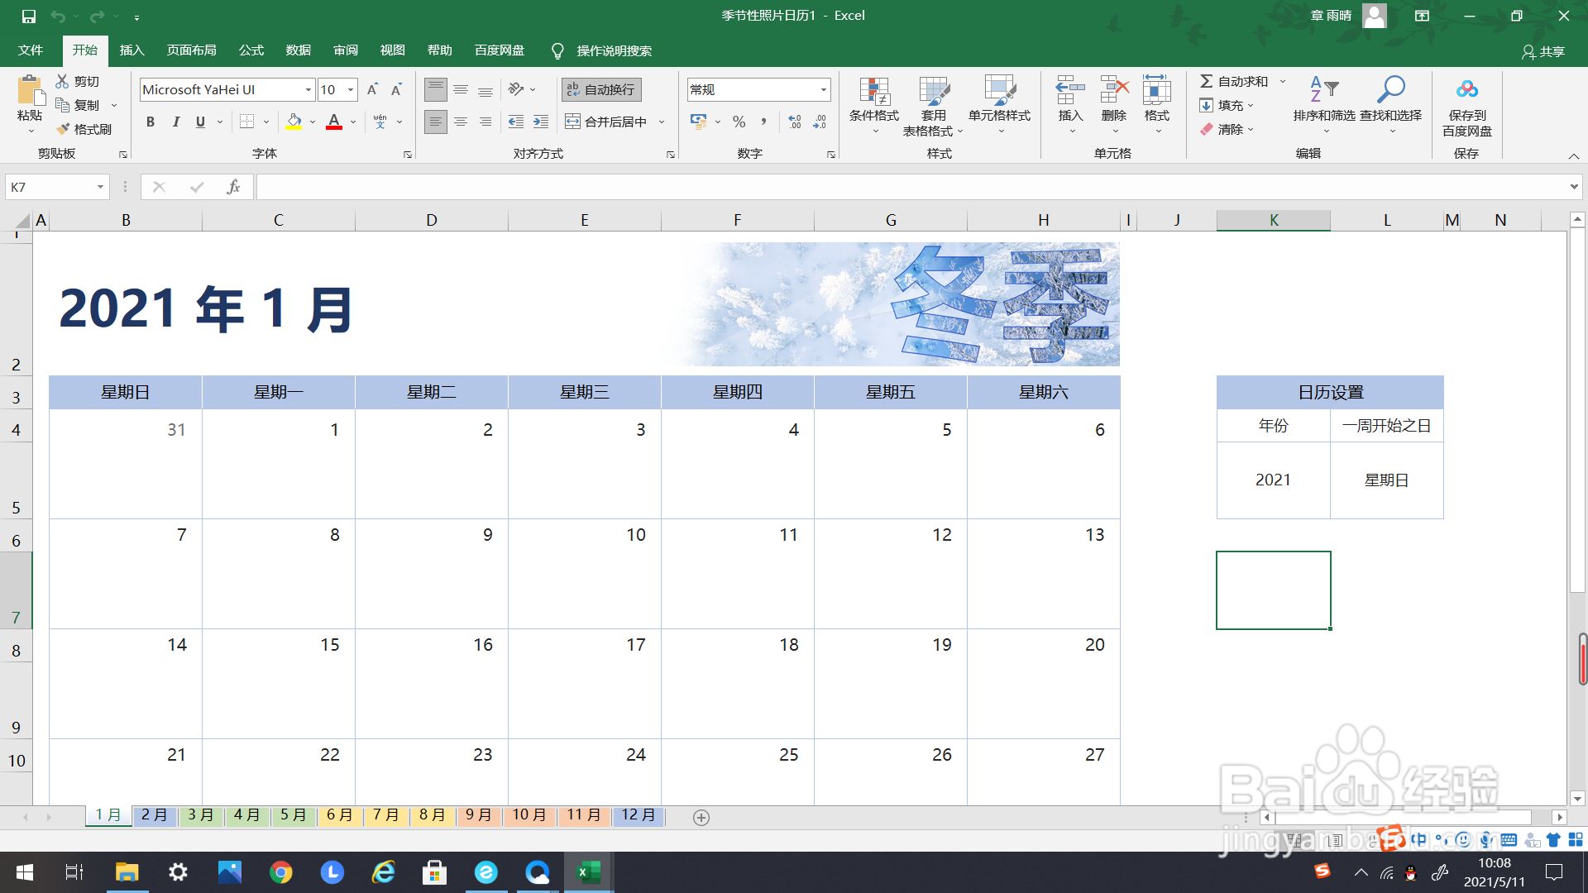Apply the yellow fill color swatch
This screenshot has width=1588, height=893.
(294, 122)
